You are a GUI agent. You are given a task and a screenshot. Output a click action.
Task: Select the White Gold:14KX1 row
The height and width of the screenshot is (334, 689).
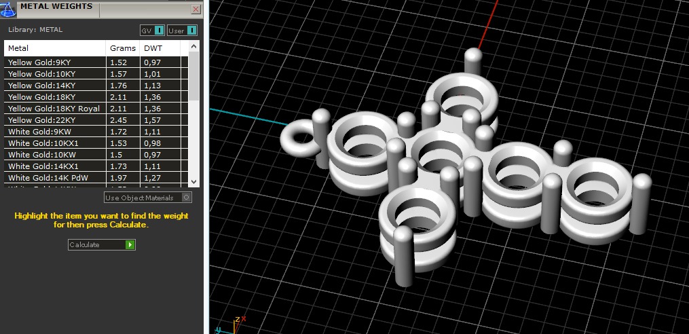(x=96, y=166)
